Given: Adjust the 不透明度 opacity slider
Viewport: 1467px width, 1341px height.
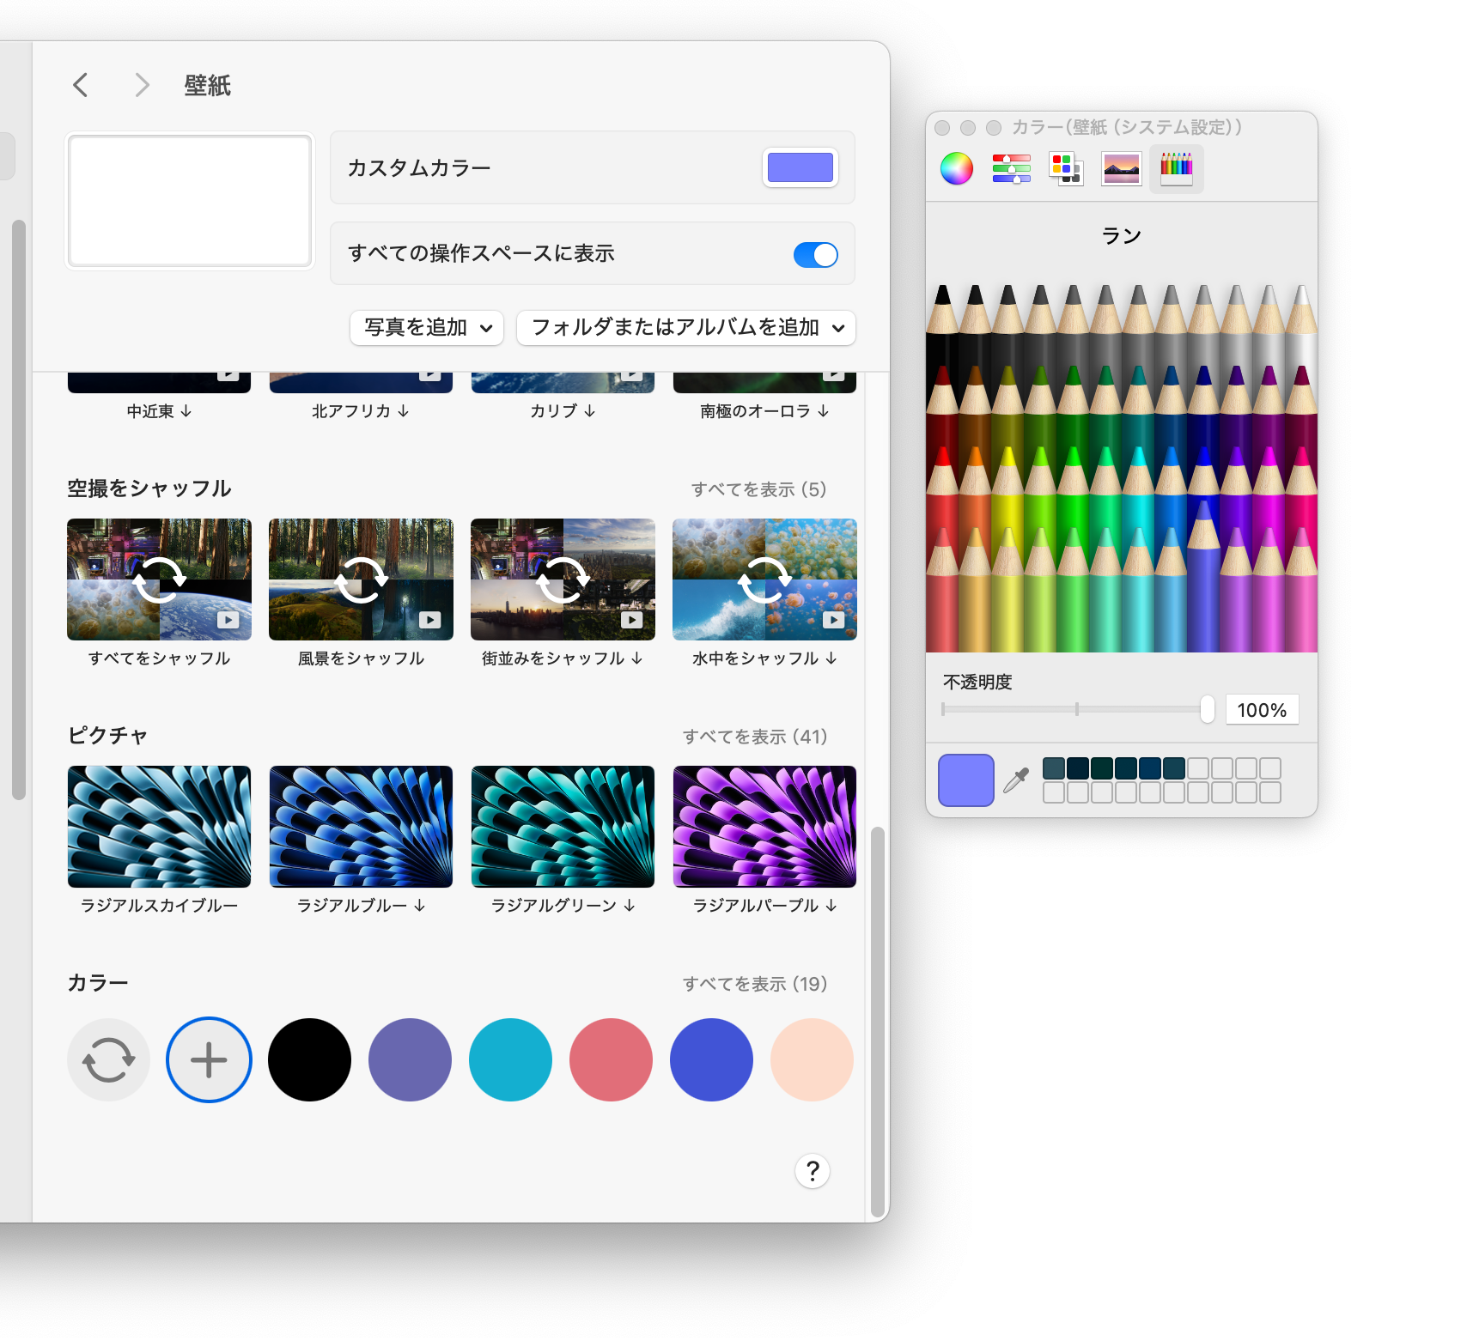Looking at the screenshot, I should (1078, 709).
